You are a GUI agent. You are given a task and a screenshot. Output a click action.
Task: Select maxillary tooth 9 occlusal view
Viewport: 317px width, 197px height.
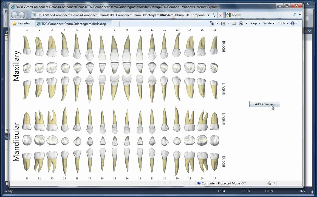pos(127,68)
